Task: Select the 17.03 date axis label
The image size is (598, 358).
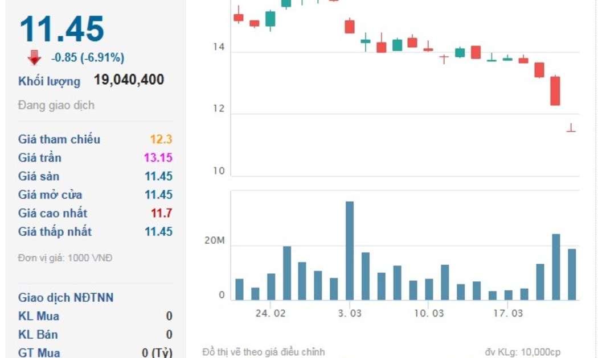Action: (508, 314)
